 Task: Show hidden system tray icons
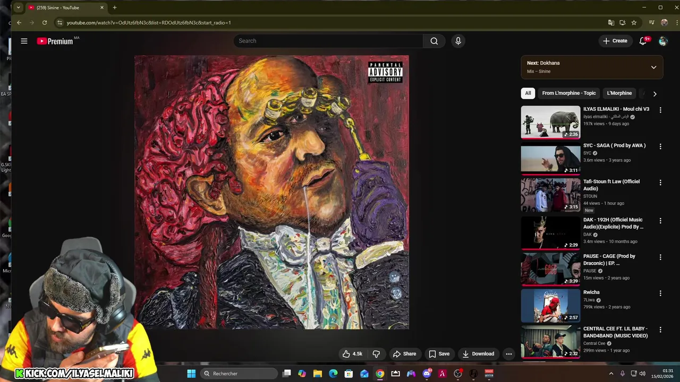[611, 374]
